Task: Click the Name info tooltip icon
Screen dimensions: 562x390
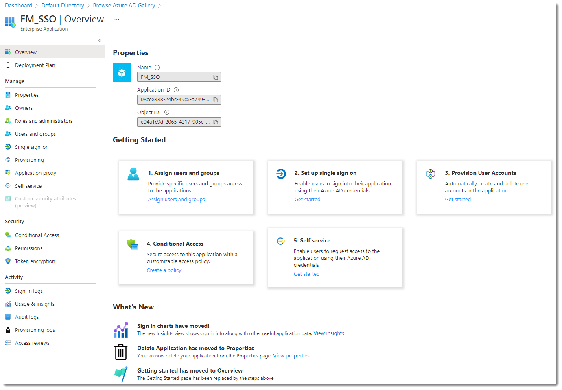Action: click(x=157, y=68)
